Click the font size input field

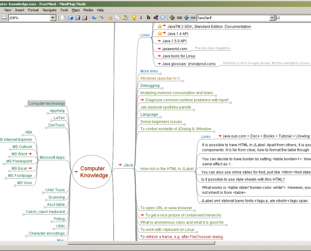pos(293,18)
